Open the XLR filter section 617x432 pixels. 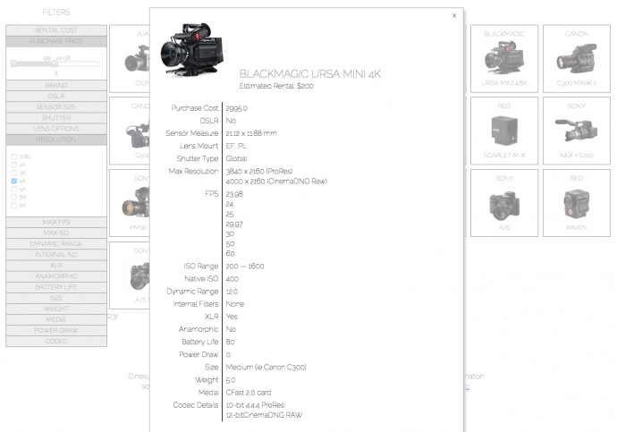tap(56, 266)
